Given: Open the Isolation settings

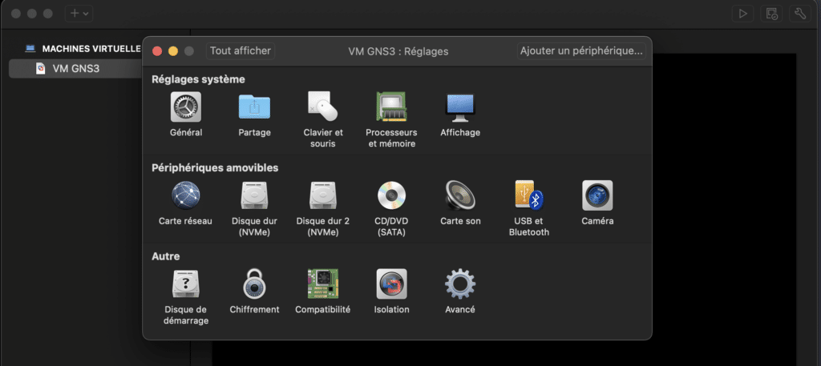Looking at the screenshot, I should (x=391, y=284).
